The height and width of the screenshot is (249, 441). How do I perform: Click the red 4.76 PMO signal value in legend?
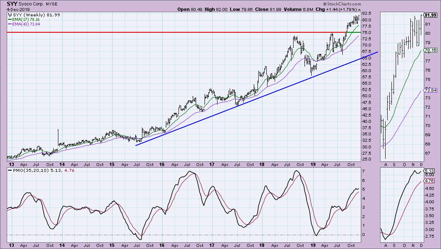[69, 170]
